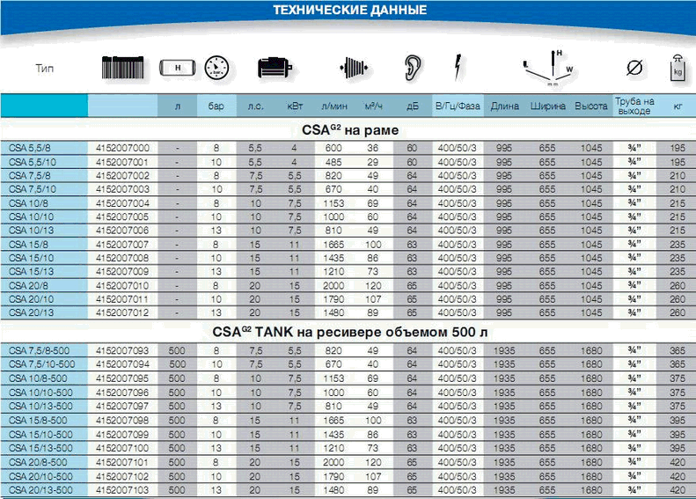Select the 'CSA 20/10' model cell
The image size is (696, 499).
tap(44, 299)
